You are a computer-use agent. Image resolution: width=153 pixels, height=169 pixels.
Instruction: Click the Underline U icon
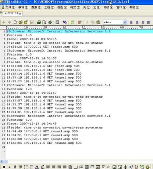click(x=15, y=167)
